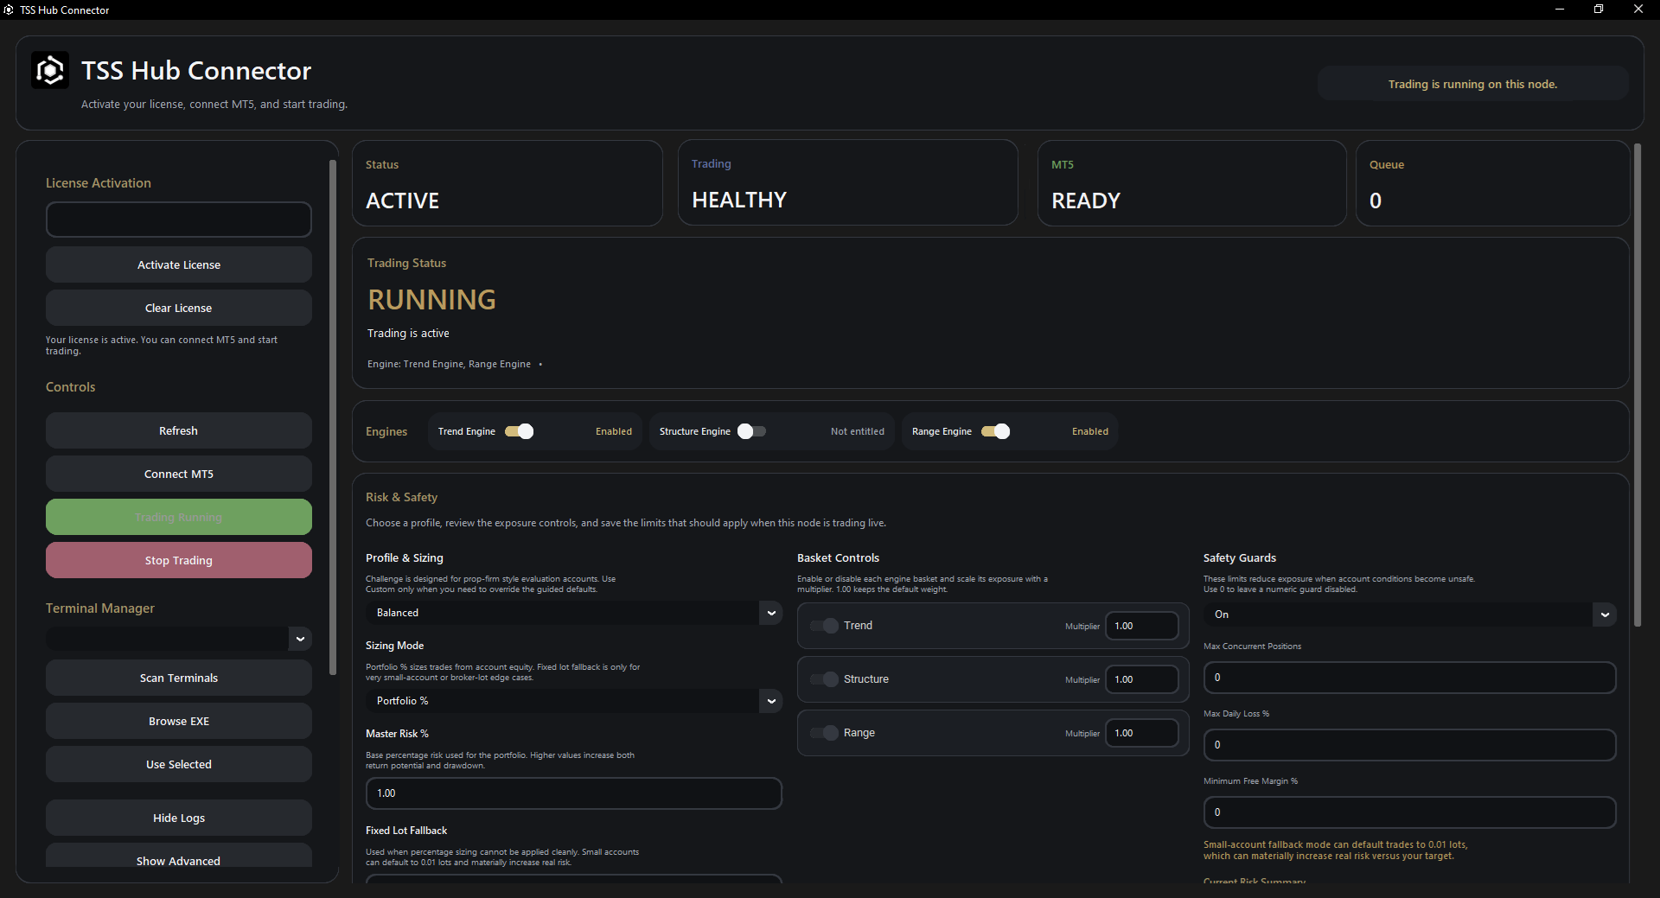Toggle the Range basket switch

[x=825, y=733]
